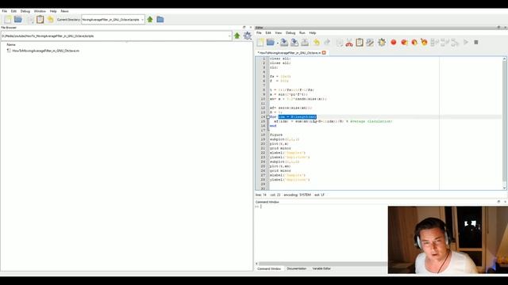Open the News menu
Viewport: 508px width, 285px height.
click(x=65, y=11)
